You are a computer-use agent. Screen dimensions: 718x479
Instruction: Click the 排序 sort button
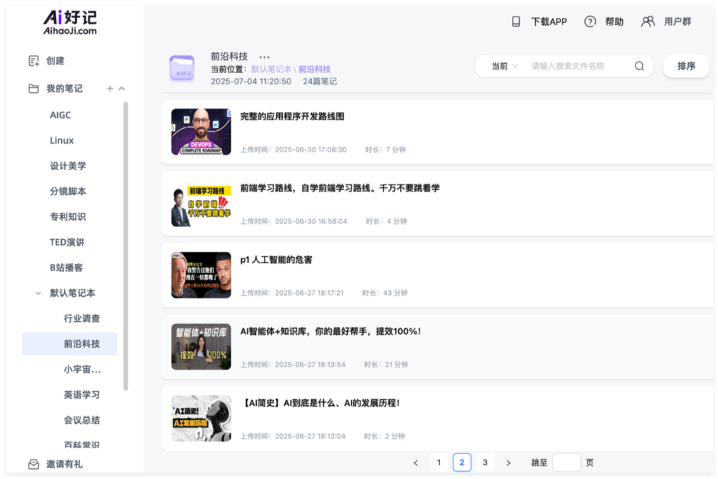pos(686,66)
